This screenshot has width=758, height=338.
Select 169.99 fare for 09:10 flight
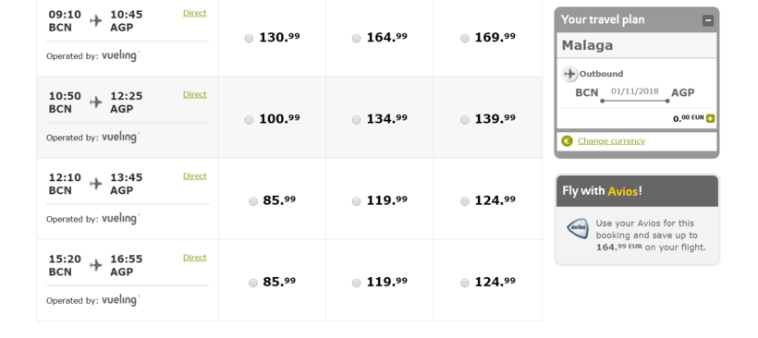click(x=465, y=39)
